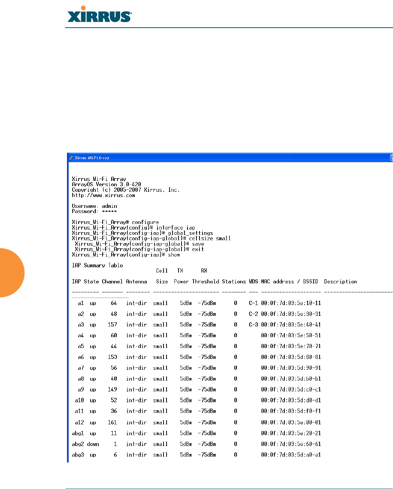Click MAC '00:0f:7d:03:5d:d0-d1'
The height and width of the screenshot is (489, 393).
(x=291, y=401)
